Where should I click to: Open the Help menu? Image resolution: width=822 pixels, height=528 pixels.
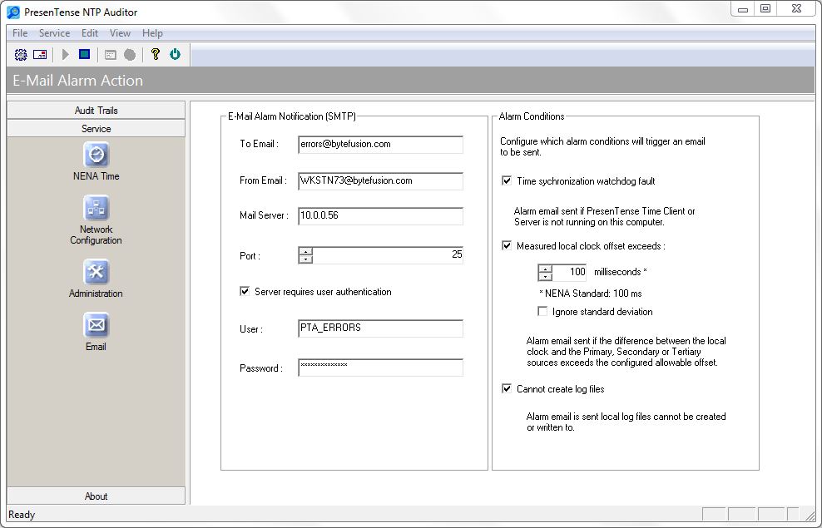pos(152,33)
